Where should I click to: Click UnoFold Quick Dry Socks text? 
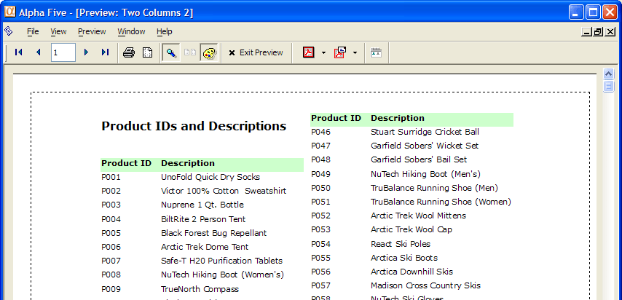pyautogui.click(x=210, y=177)
